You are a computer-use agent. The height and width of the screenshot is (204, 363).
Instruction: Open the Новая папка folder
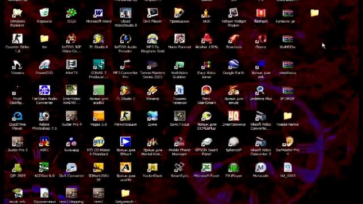[x=288, y=116]
